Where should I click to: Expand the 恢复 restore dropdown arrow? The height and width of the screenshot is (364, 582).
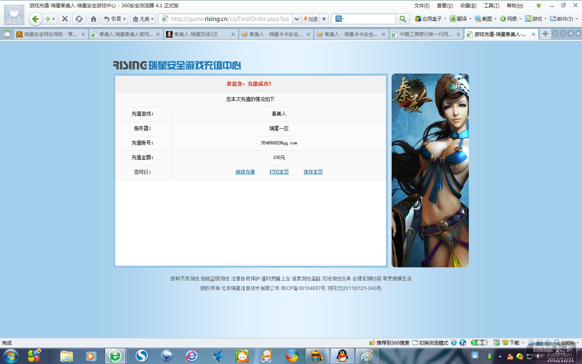(x=124, y=19)
